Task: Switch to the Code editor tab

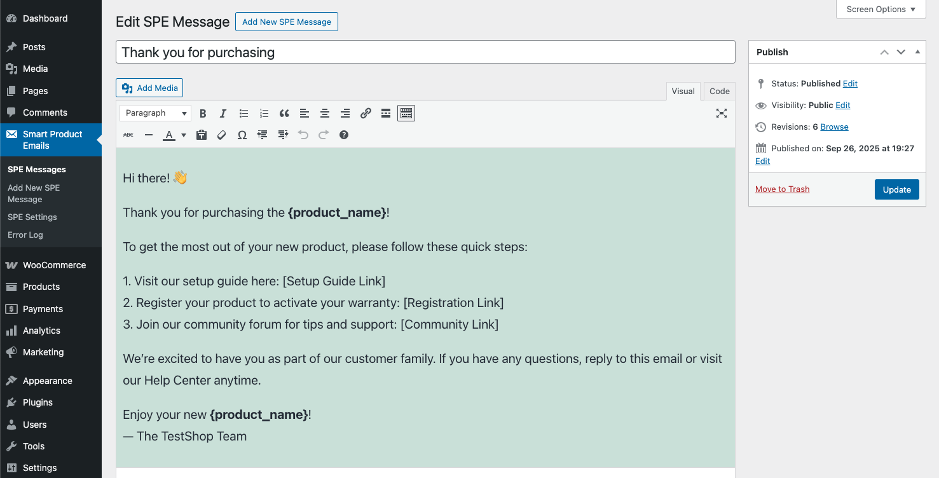Action: point(719,91)
